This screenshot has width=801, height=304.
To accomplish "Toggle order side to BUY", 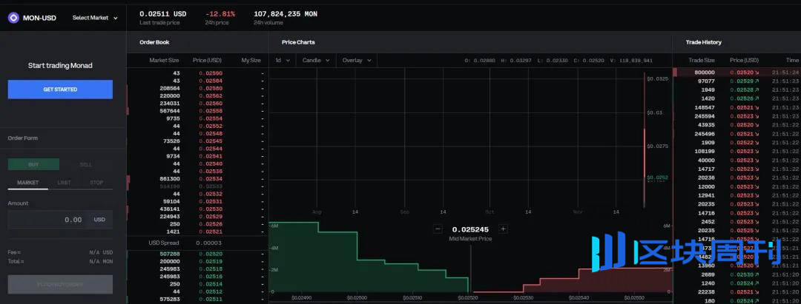I will (33, 164).
